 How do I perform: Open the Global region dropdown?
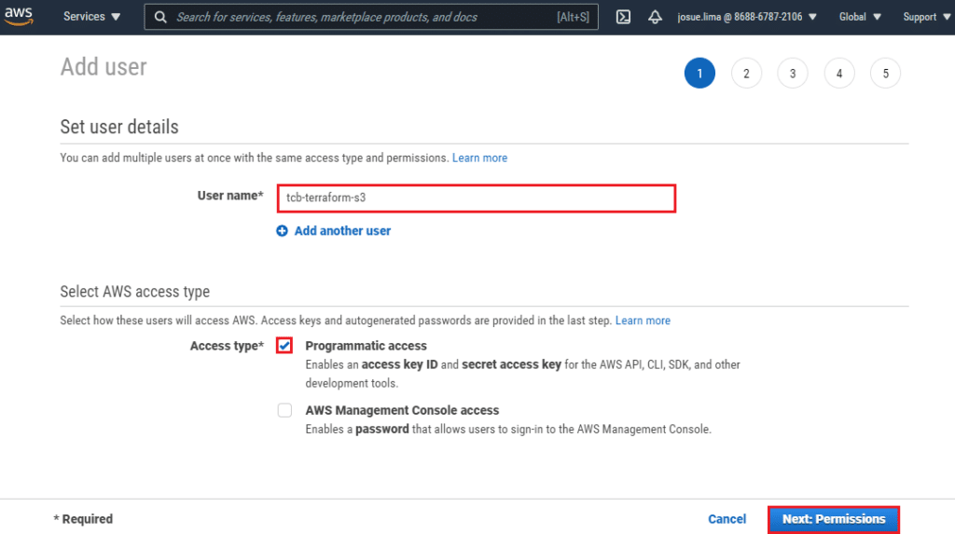click(x=859, y=17)
